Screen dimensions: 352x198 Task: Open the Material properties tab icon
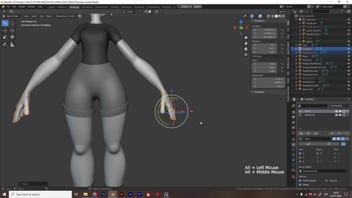(293, 170)
